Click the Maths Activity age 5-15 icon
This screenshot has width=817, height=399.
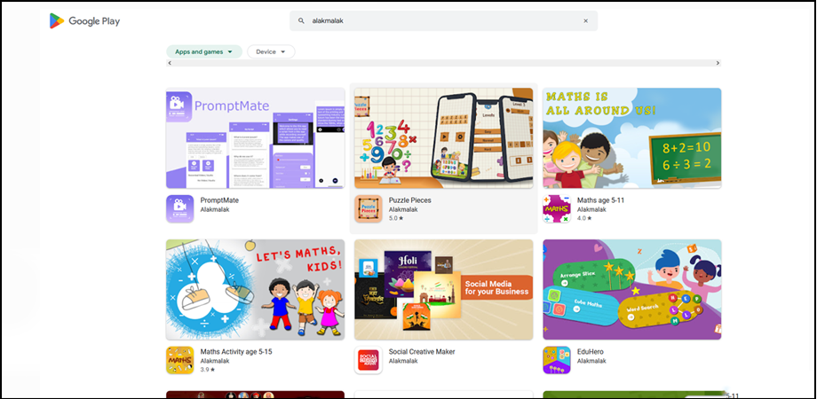(179, 360)
